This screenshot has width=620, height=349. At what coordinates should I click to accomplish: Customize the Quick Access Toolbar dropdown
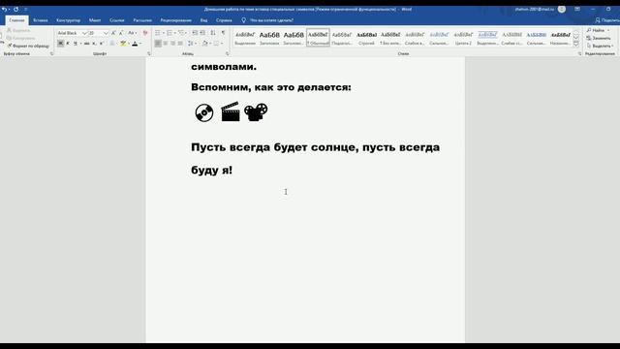[26, 9]
